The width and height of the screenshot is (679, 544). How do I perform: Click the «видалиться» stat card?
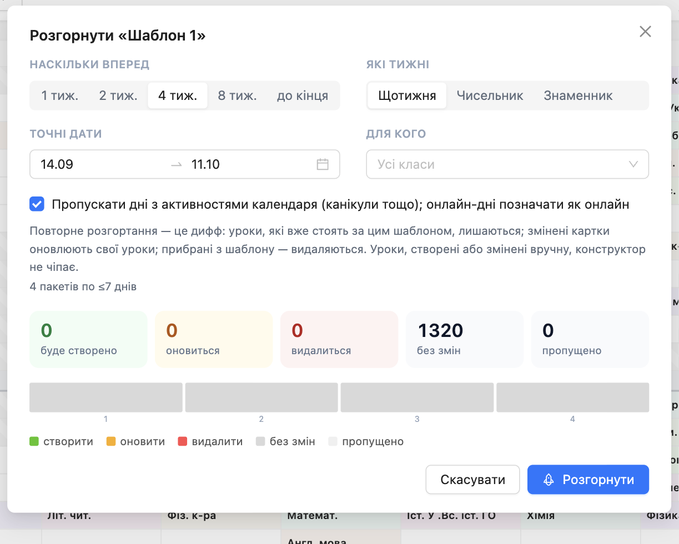tap(339, 339)
